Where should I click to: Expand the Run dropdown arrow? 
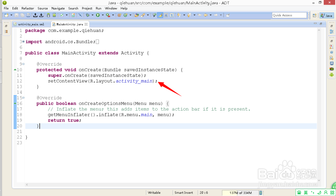[103, 15]
